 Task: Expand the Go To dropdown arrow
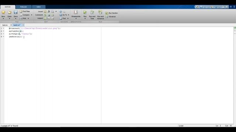coord(69,15)
